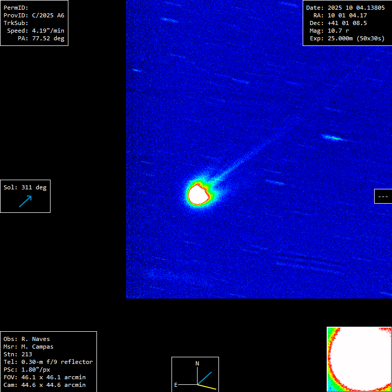
Task: Open the zoomed nucleus thumbnail
Action: pos(359,359)
